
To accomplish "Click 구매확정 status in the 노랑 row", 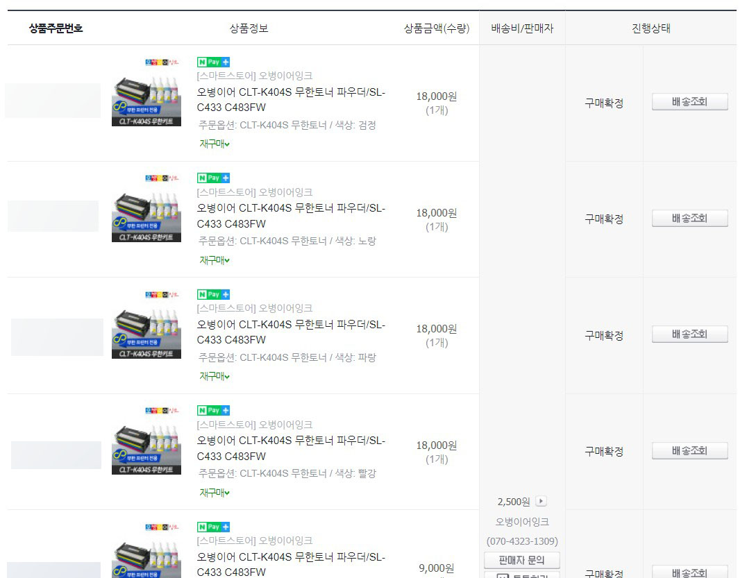I will tap(604, 219).
